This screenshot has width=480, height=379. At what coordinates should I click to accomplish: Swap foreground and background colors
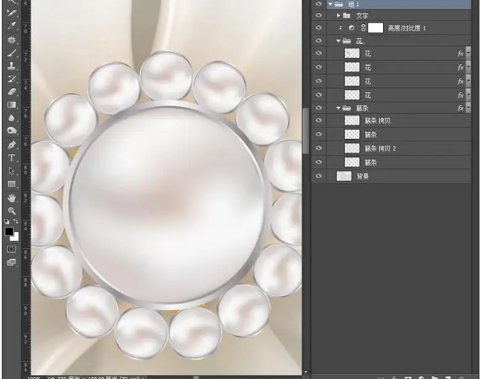pos(15,221)
